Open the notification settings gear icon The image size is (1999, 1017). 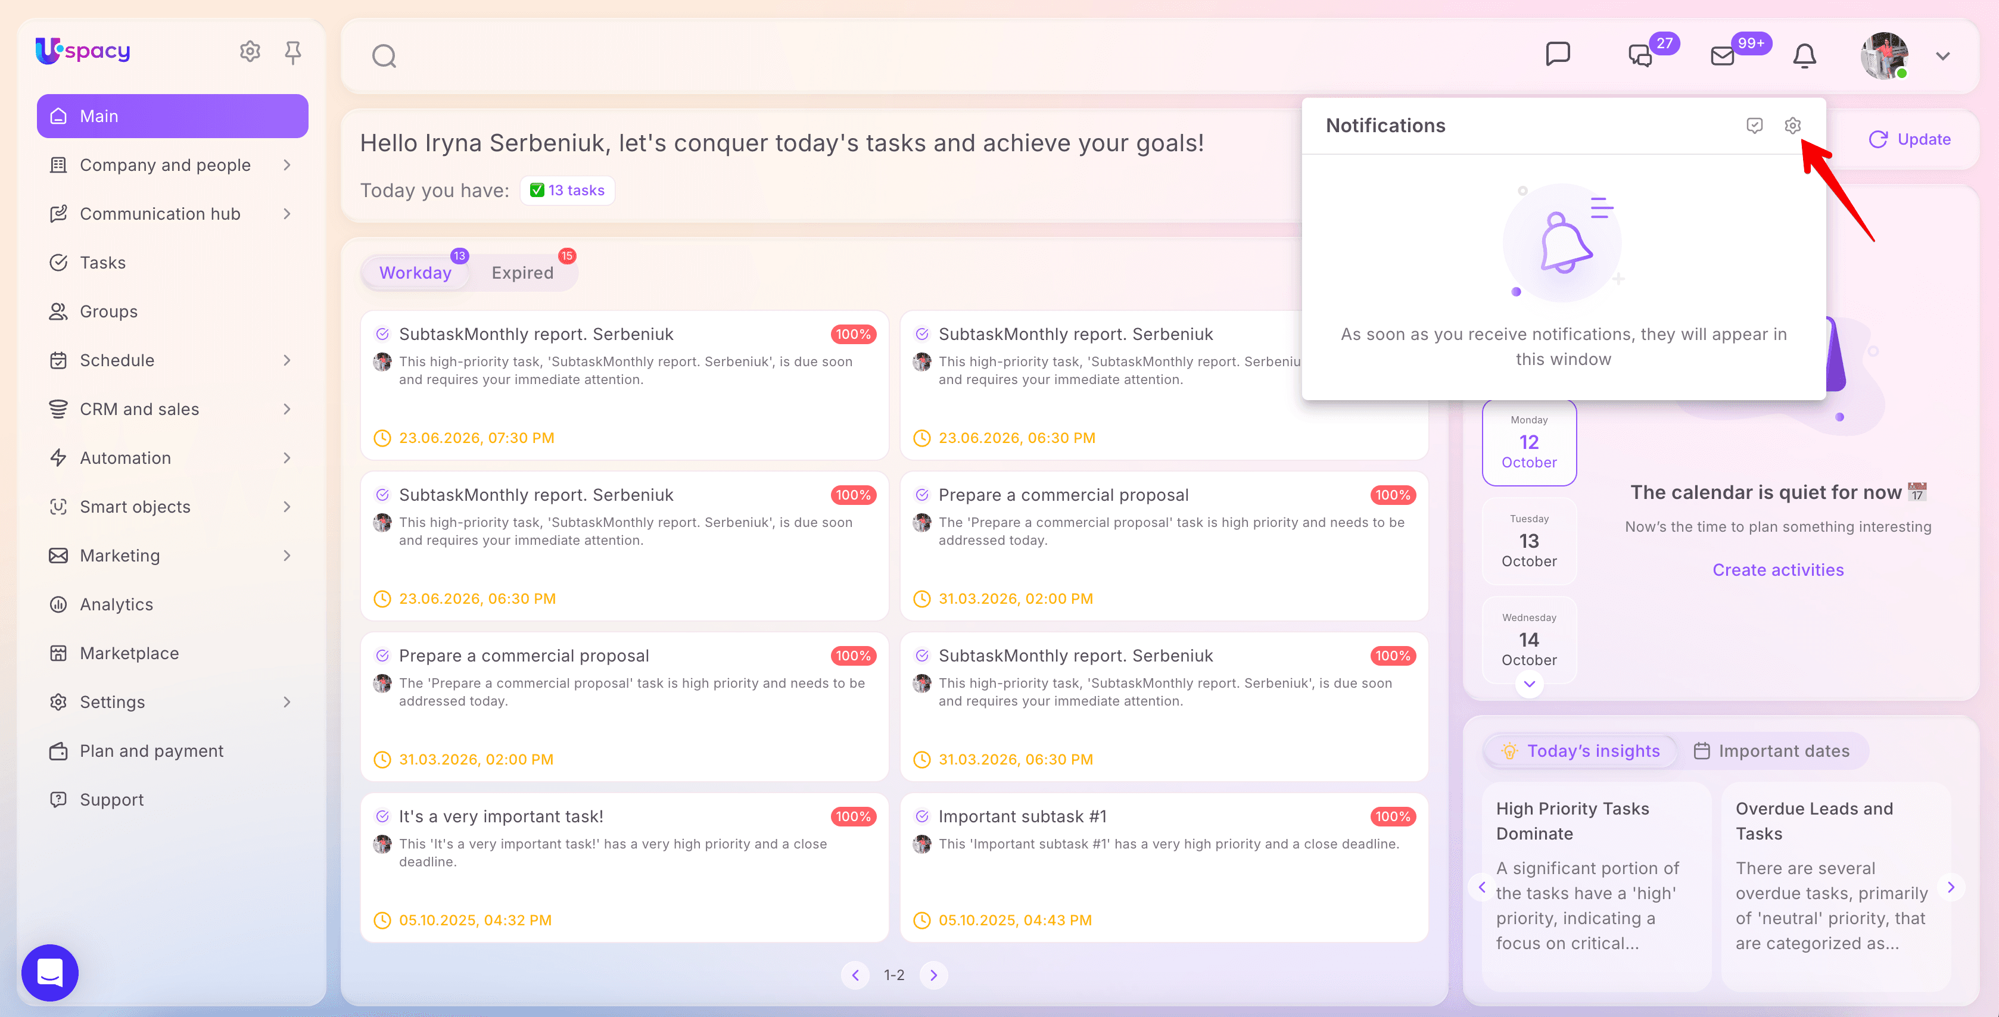(x=1792, y=126)
